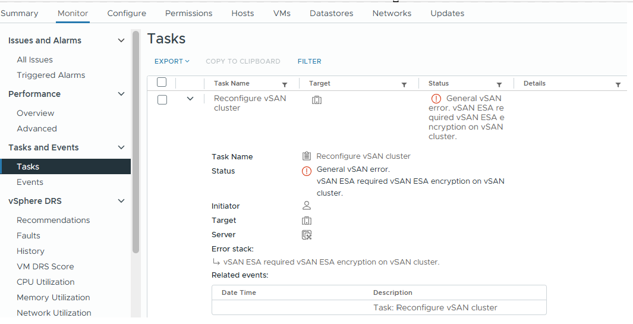Click the Target column filter icon
The width and height of the screenshot is (633, 324).
[404, 84]
